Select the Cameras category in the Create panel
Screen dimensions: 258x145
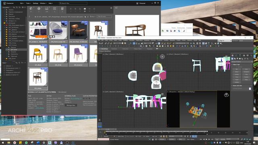pos(240,58)
